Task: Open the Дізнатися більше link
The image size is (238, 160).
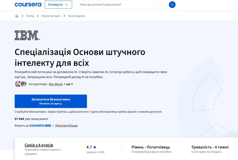Action: [x=66, y=125]
